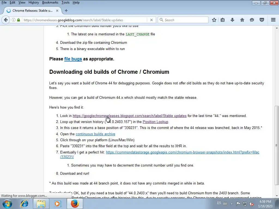Click the network tray icon
279x209 pixels.
pyautogui.click(x=245, y=204)
